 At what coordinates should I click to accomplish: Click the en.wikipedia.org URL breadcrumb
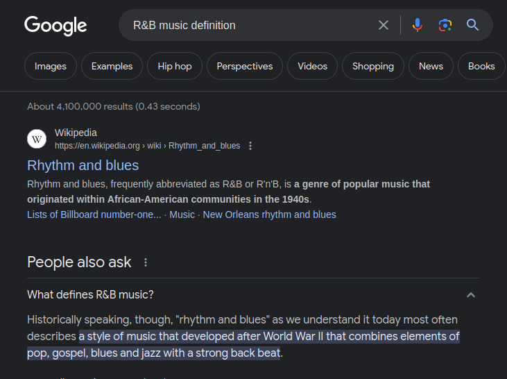tap(148, 146)
